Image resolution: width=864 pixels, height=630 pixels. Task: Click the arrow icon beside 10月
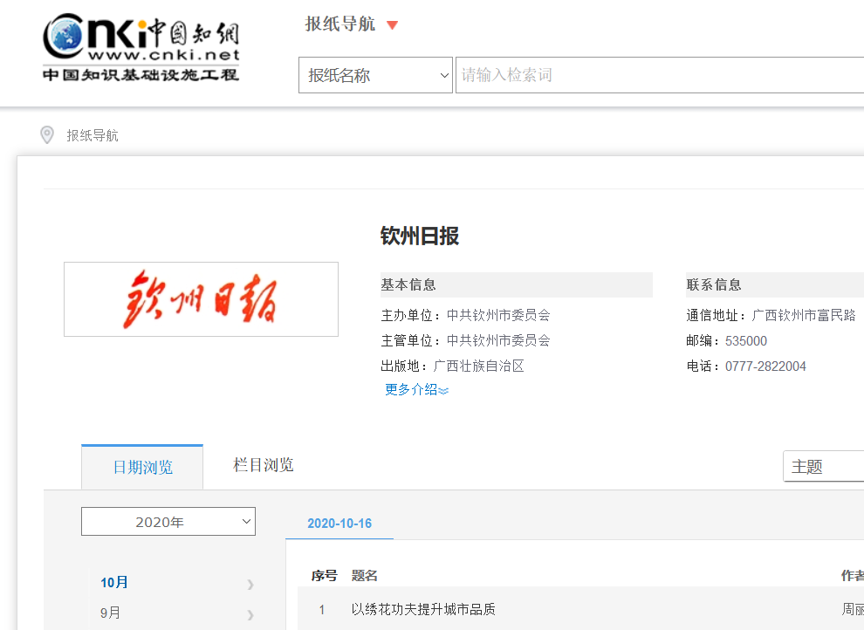point(250,584)
